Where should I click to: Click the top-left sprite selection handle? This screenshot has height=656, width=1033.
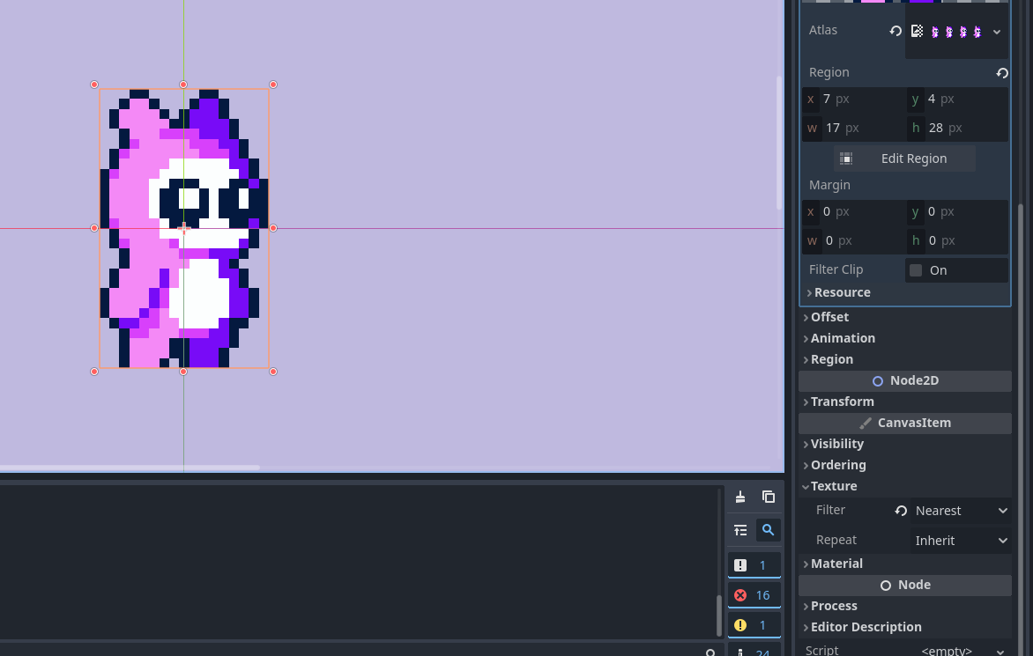pyautogui.click(x=94, y=85)
